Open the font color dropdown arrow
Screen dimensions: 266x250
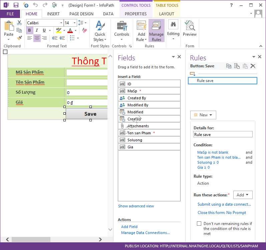76,31
